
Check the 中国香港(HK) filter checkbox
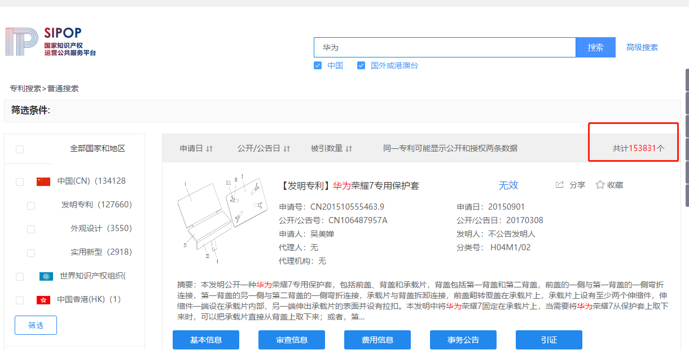pyautogui.click(x=20, y=300)
